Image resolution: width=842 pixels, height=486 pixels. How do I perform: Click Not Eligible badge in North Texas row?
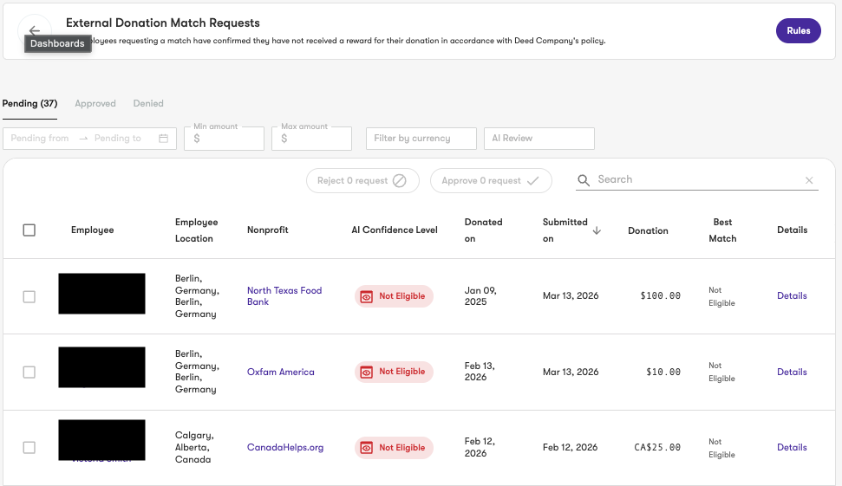pyautogui.click(x=395, y=296)
